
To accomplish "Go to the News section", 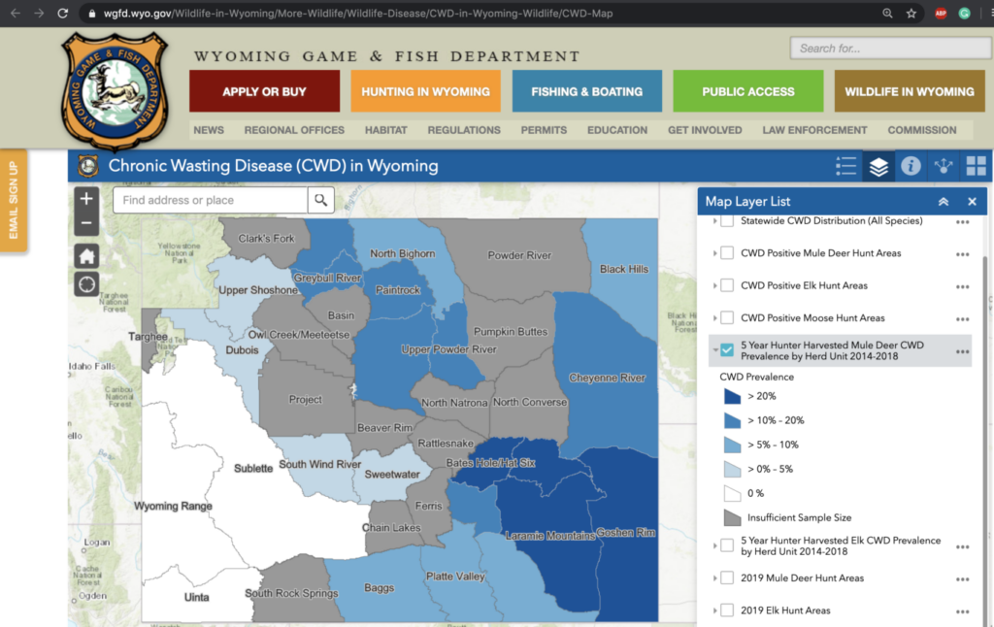I will 209,130.
